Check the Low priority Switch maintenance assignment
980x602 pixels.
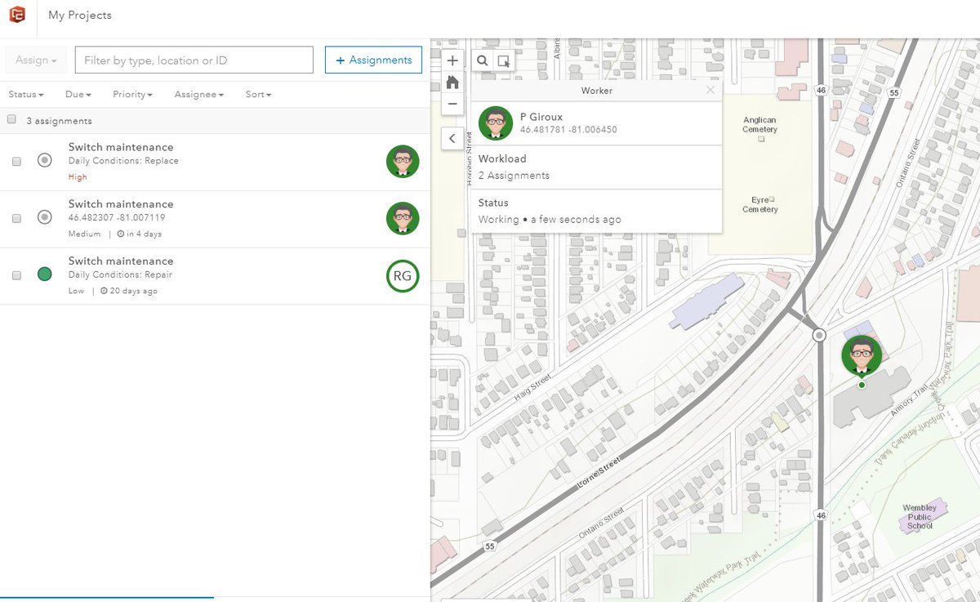[16, 274]
